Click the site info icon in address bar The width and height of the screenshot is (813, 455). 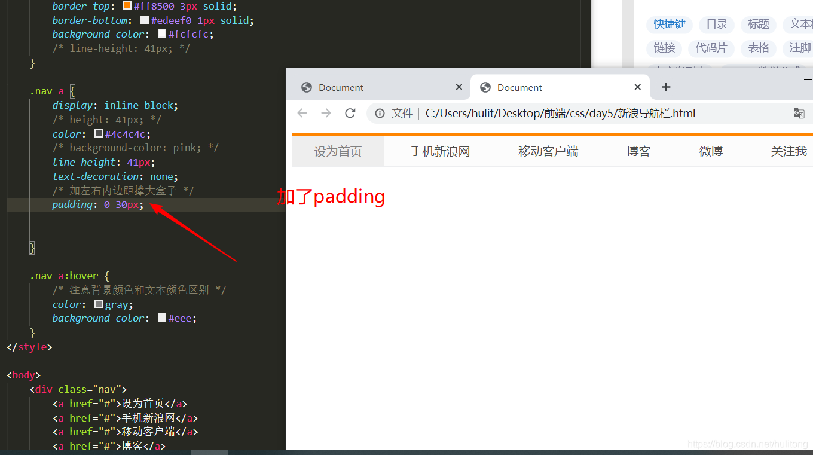tap(380, 113)
